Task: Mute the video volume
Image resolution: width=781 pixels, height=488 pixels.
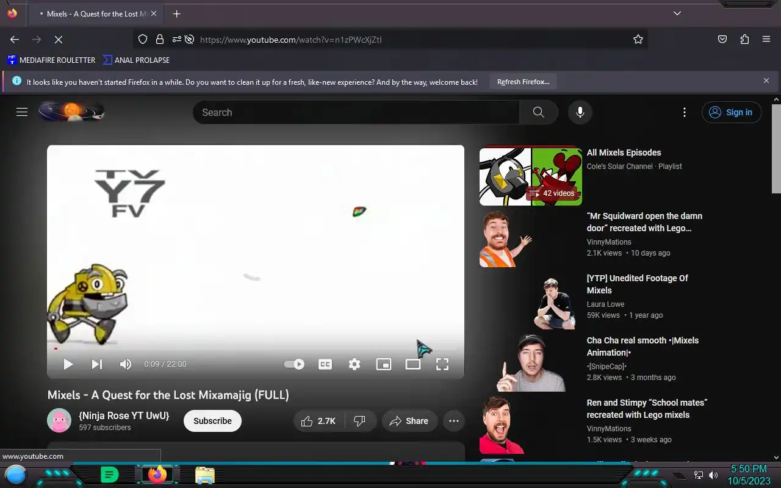Action: pos(126,364)
